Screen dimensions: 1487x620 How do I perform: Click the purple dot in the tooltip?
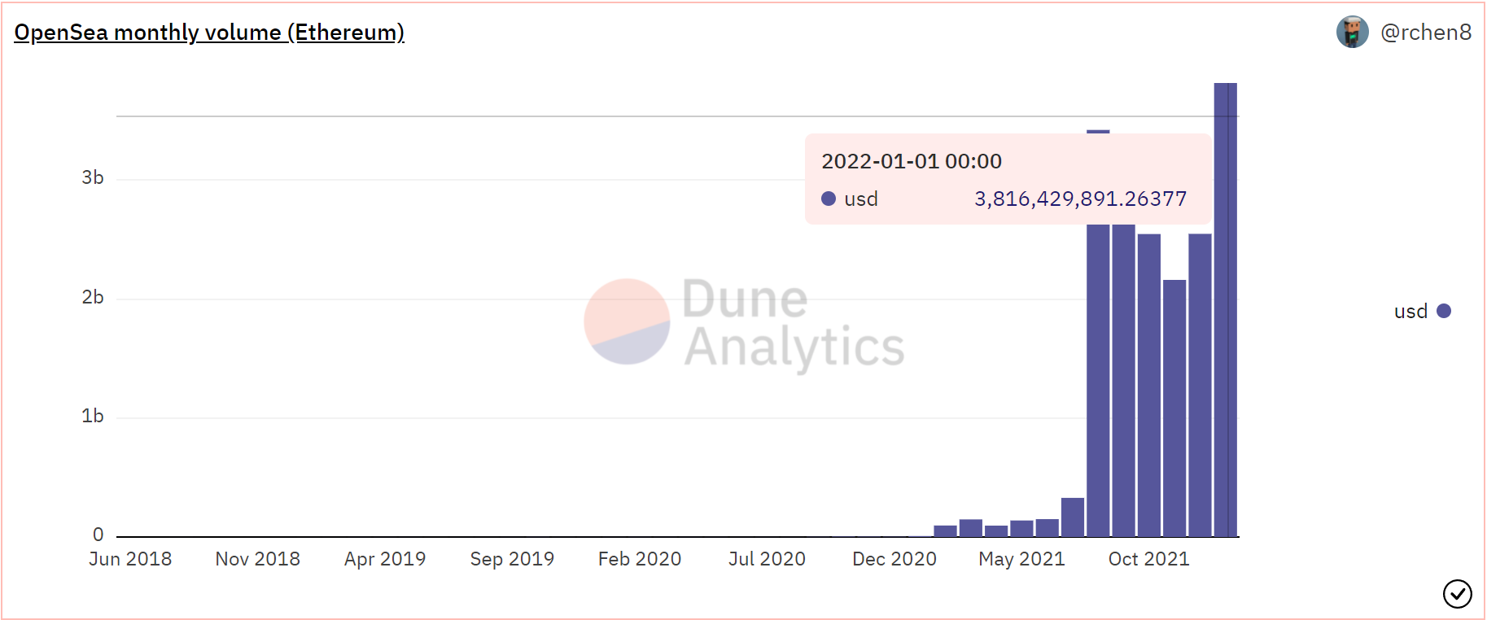829,199
